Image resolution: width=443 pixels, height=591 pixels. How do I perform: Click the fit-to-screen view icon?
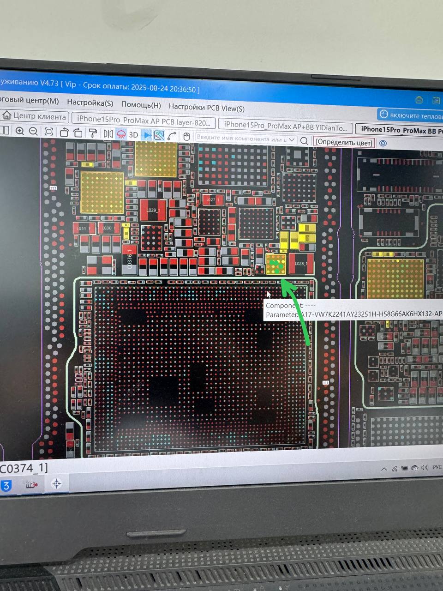48,132
